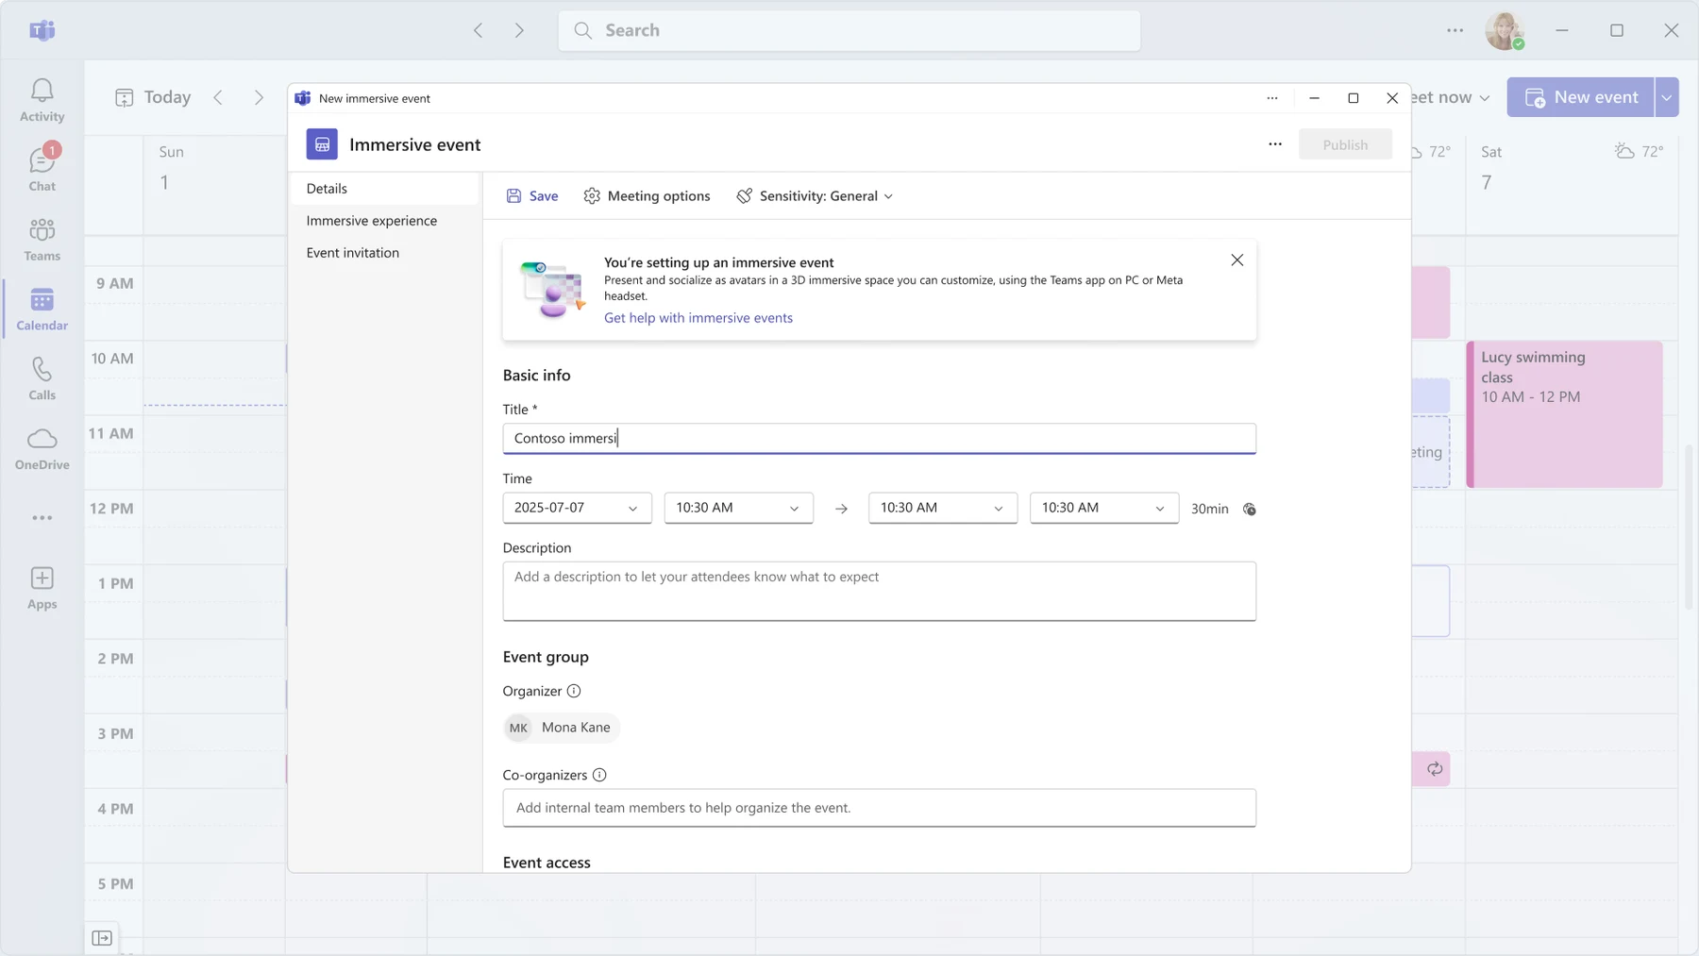
Task: Click the Description text area
Action: pyautogui.click(x=879, y=592)
